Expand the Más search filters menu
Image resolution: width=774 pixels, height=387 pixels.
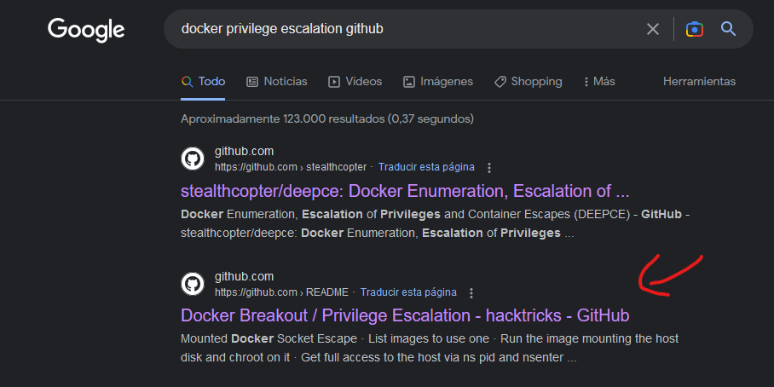599,82
